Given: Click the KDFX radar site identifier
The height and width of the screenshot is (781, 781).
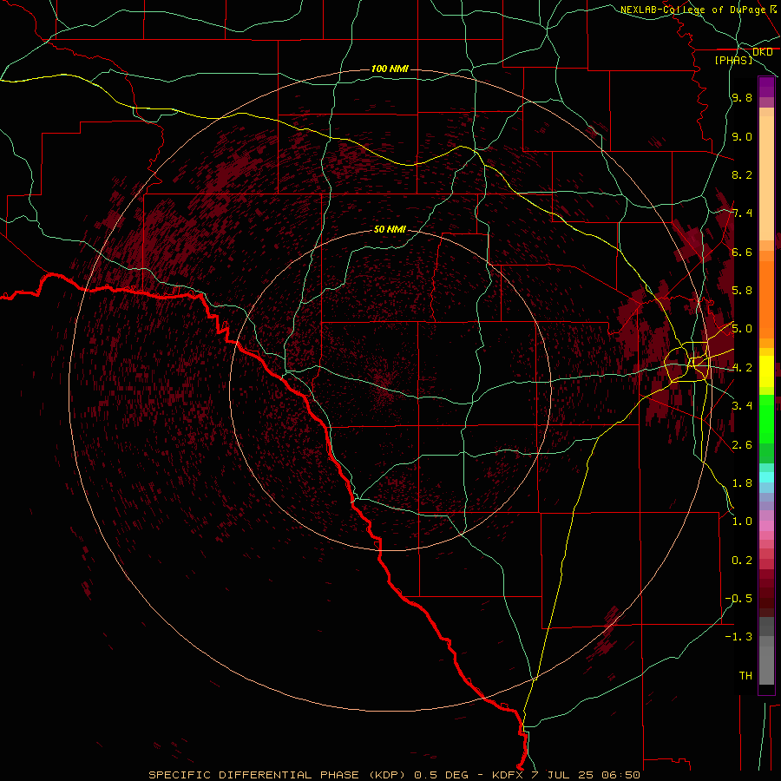Looking at the screenshot, I should [x=507, y=775].
